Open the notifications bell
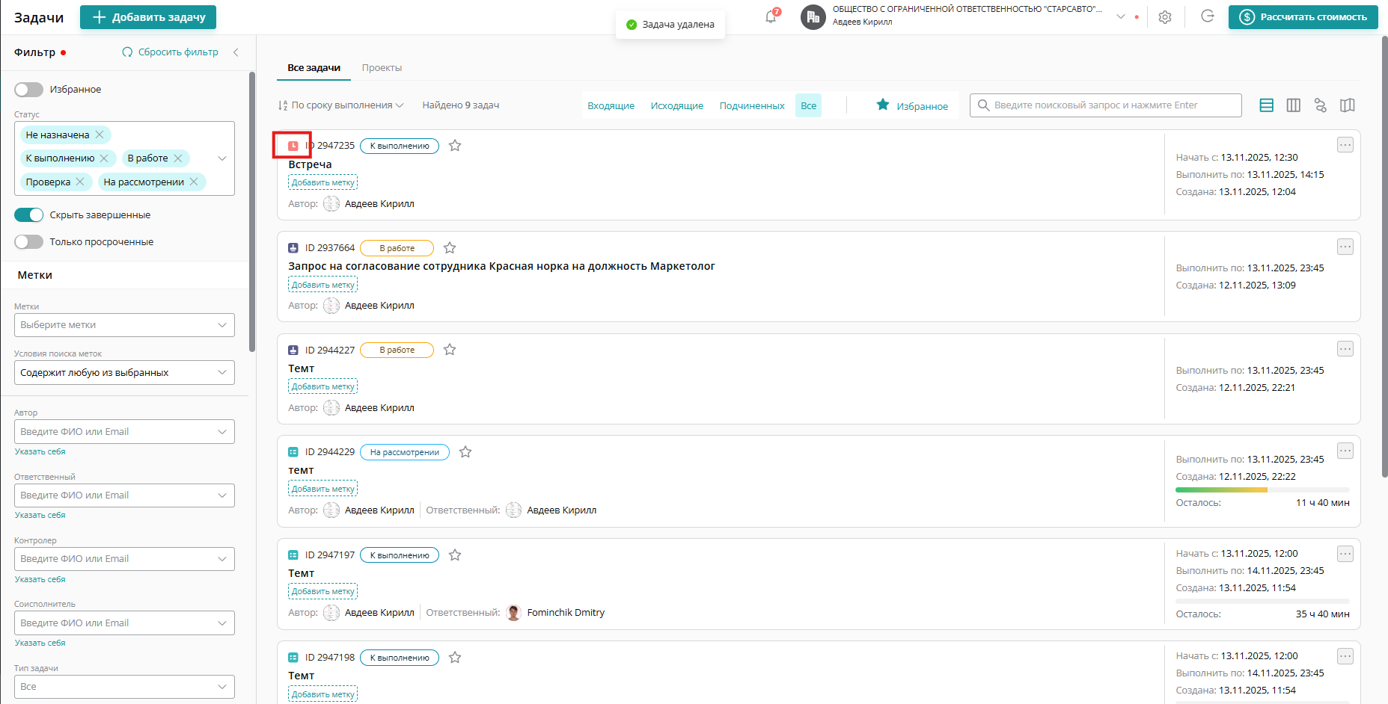This screenshot has width=1388, height=704. click(771, 16)
